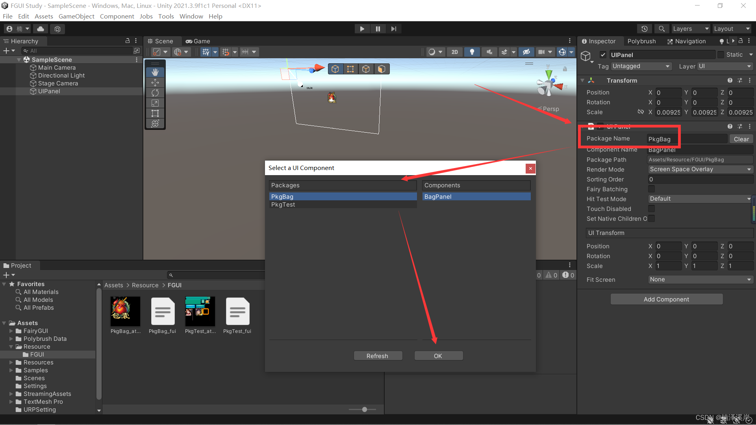Click the Rect Transform tool icon
The height and width of the screenshot is (425, 756).
point(155,114)
